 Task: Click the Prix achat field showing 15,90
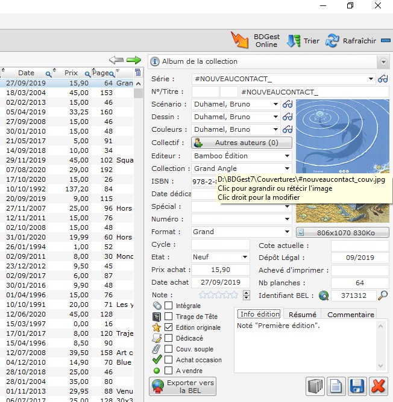221,270
